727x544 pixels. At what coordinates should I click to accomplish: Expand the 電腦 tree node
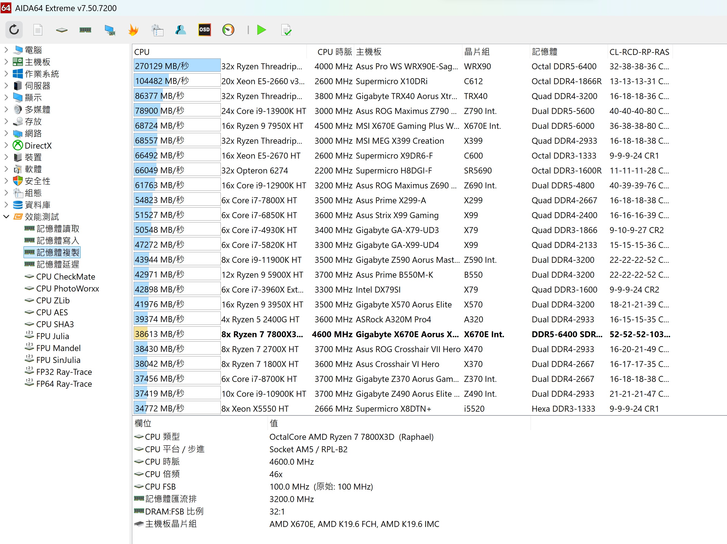pos(6,50)
